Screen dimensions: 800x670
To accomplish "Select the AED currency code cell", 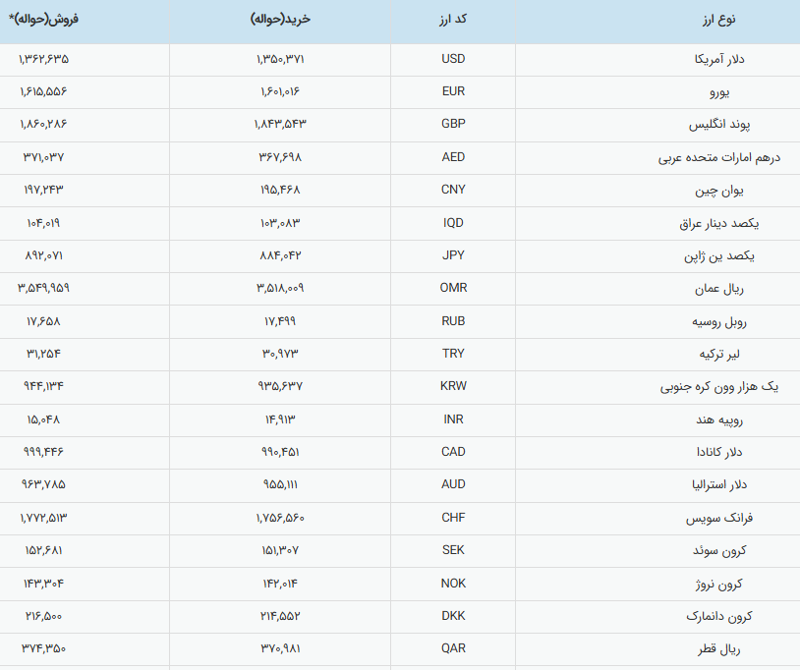I will pos(453,157).
